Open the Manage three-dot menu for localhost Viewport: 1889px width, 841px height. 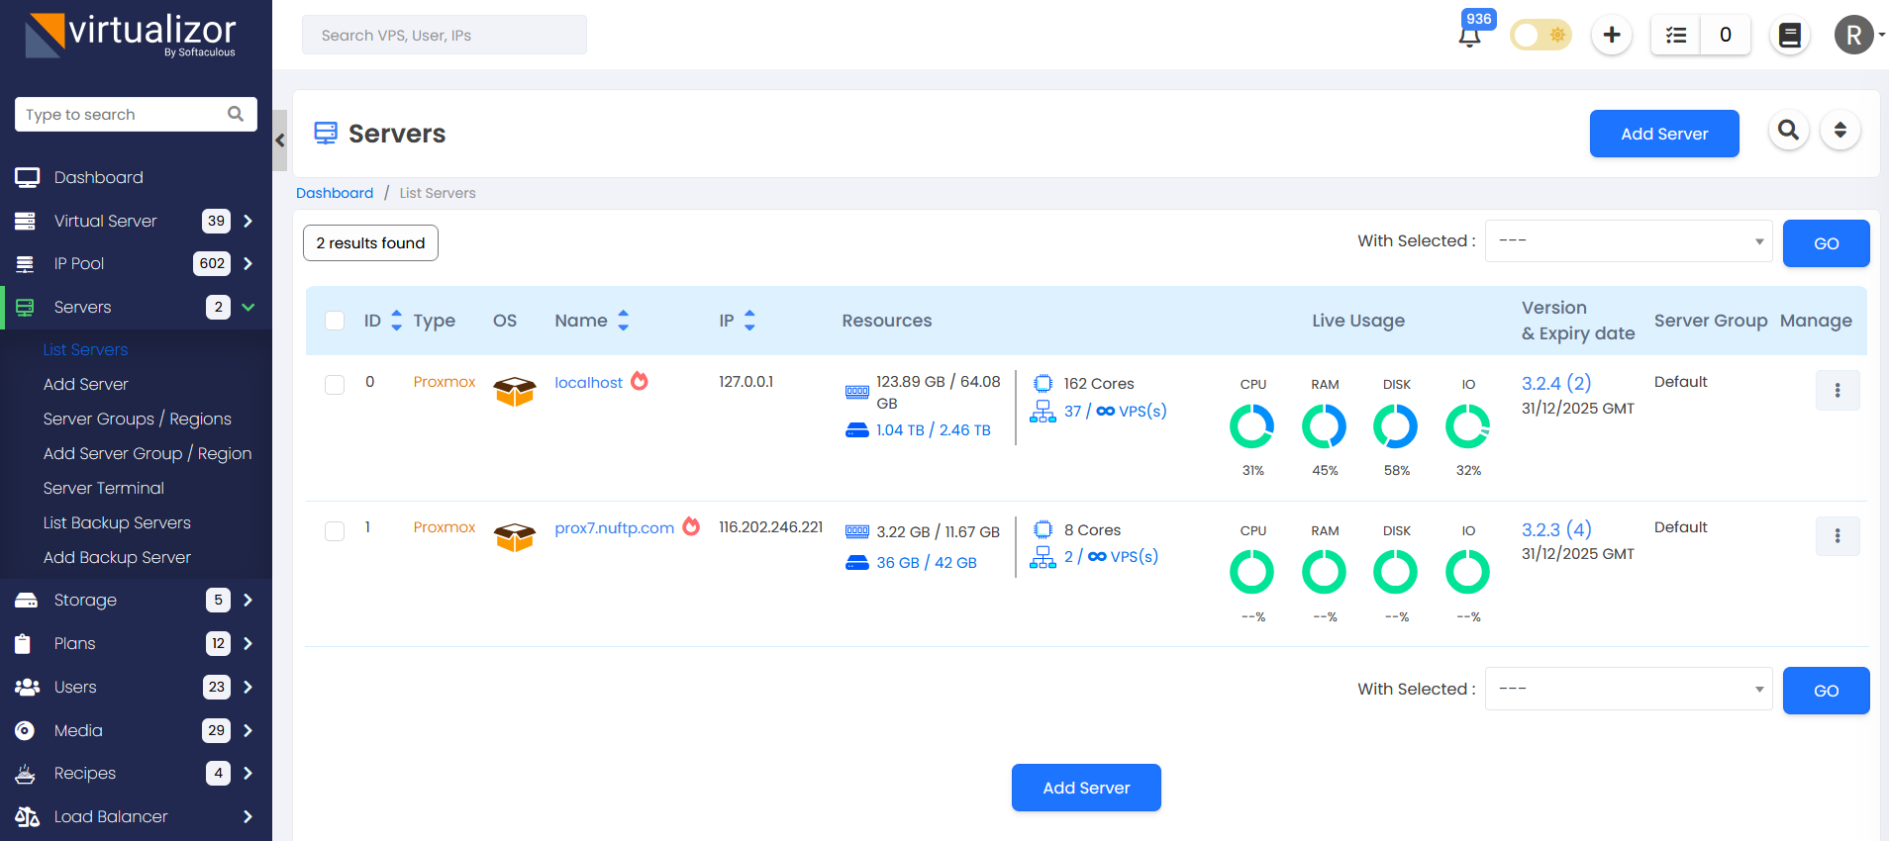(1838, 390)
